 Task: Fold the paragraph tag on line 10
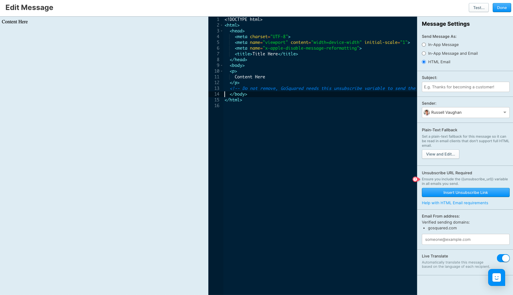222,71
